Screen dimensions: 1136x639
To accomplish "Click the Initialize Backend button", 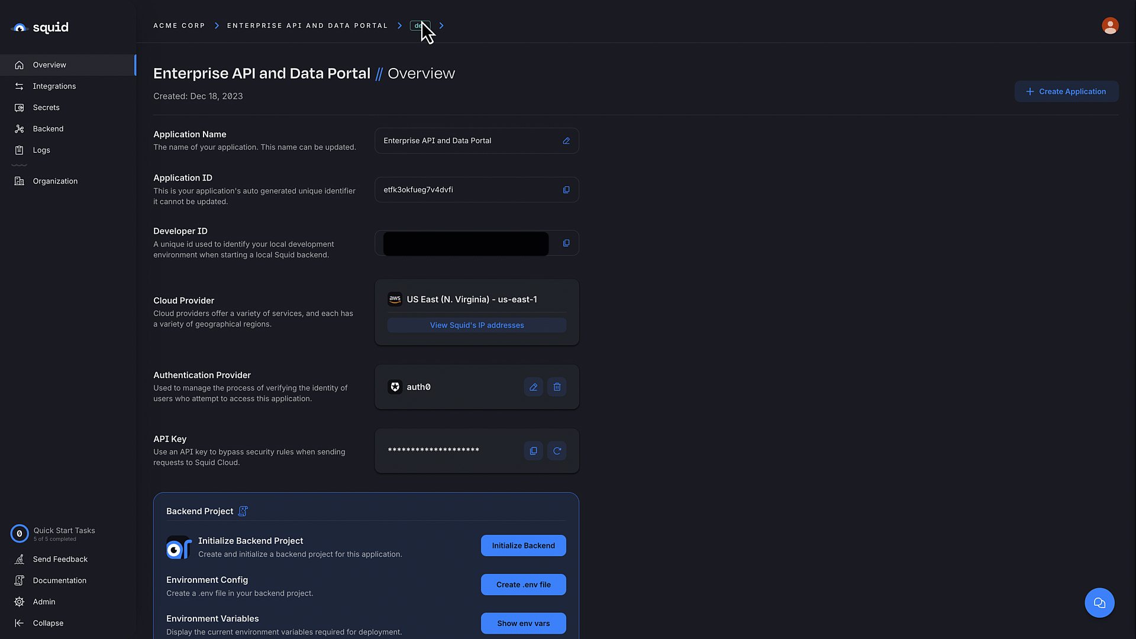I will coord(523,544).
